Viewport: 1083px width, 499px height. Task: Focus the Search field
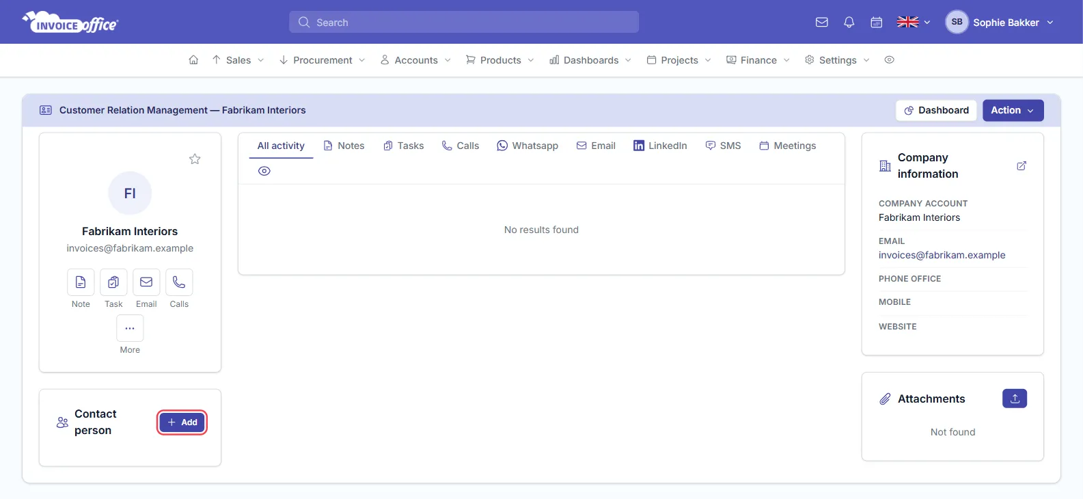point(464,22)
